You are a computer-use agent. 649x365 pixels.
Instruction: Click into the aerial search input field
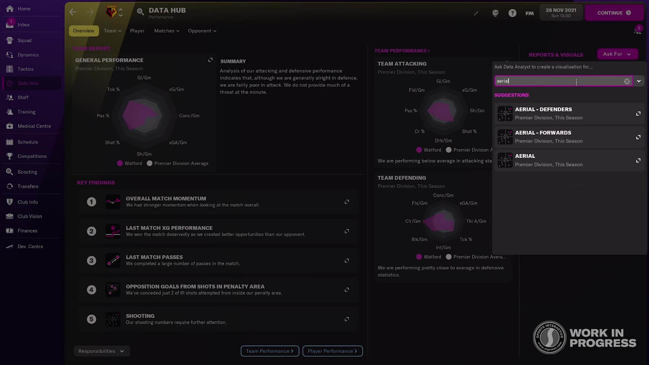click(558, 81)
